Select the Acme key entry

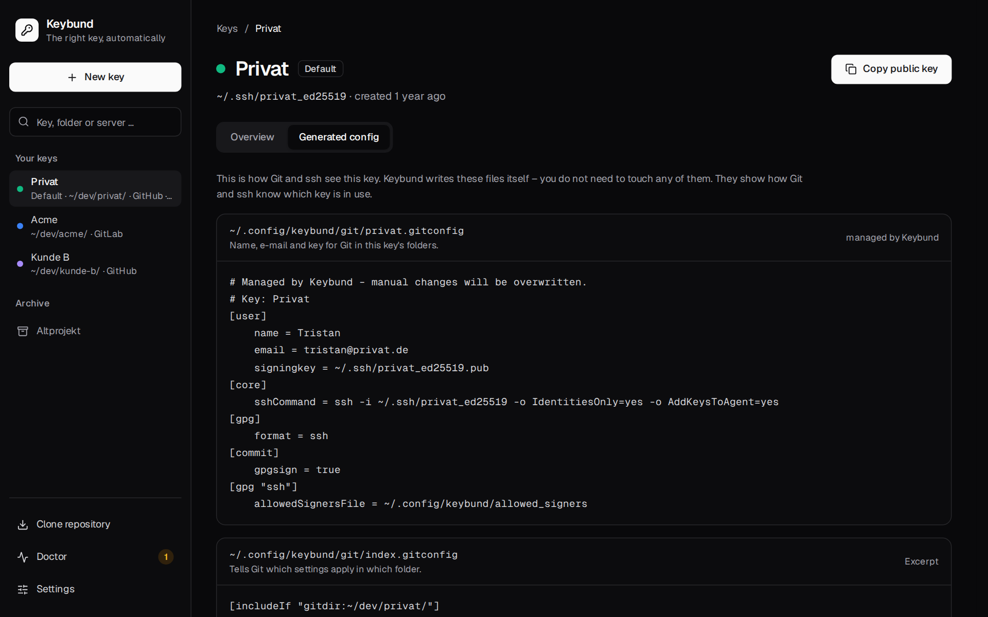pyautogui.click(x=95, y=226)
